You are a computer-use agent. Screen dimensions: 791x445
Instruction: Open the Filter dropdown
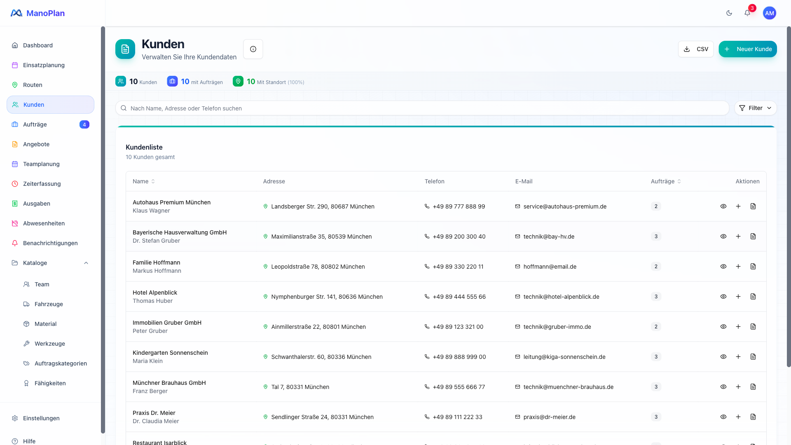(x=755, y=108)
